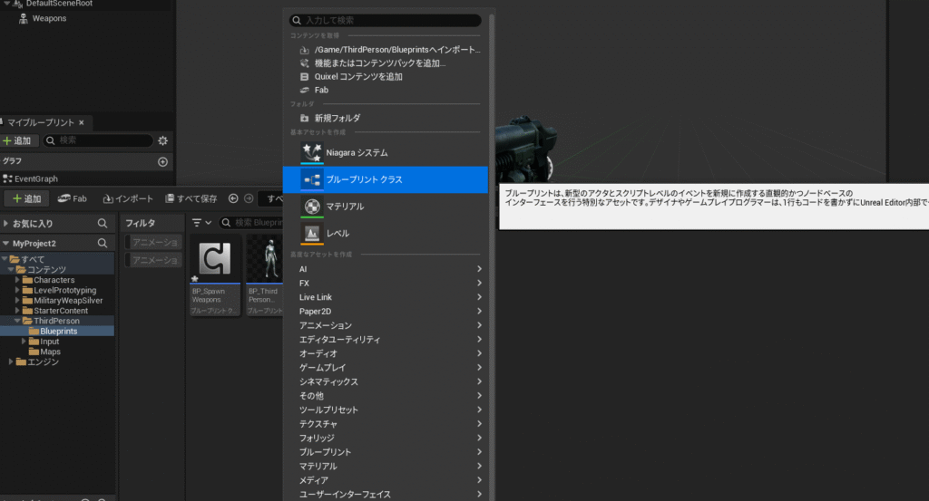929x501 pixels.
Task: Focus the マイブループリント 検索 field
Action: point(98,140)
